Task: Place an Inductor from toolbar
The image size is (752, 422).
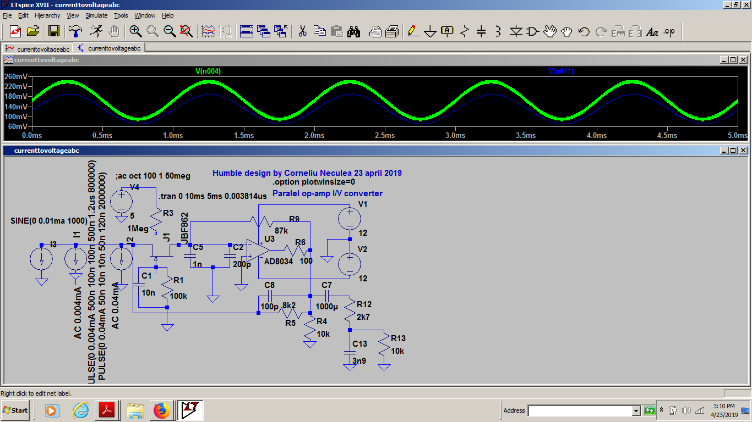Action: click(499, 31)
